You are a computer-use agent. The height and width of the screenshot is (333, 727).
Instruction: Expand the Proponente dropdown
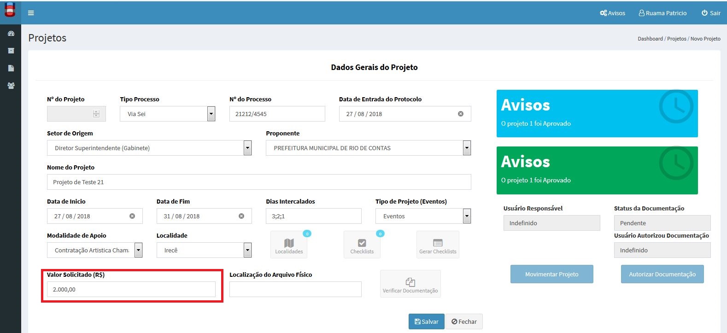tap(369, 148)
